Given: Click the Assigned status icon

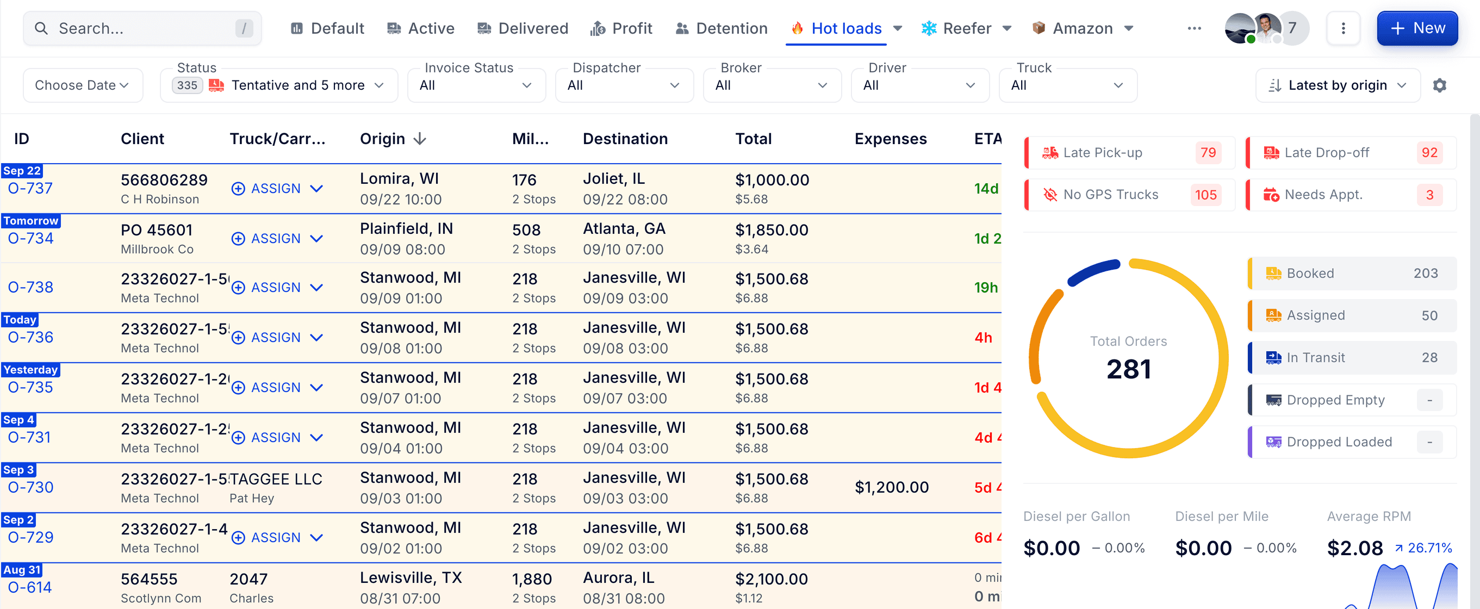Looking at the screenshot, I should 1273,315.
